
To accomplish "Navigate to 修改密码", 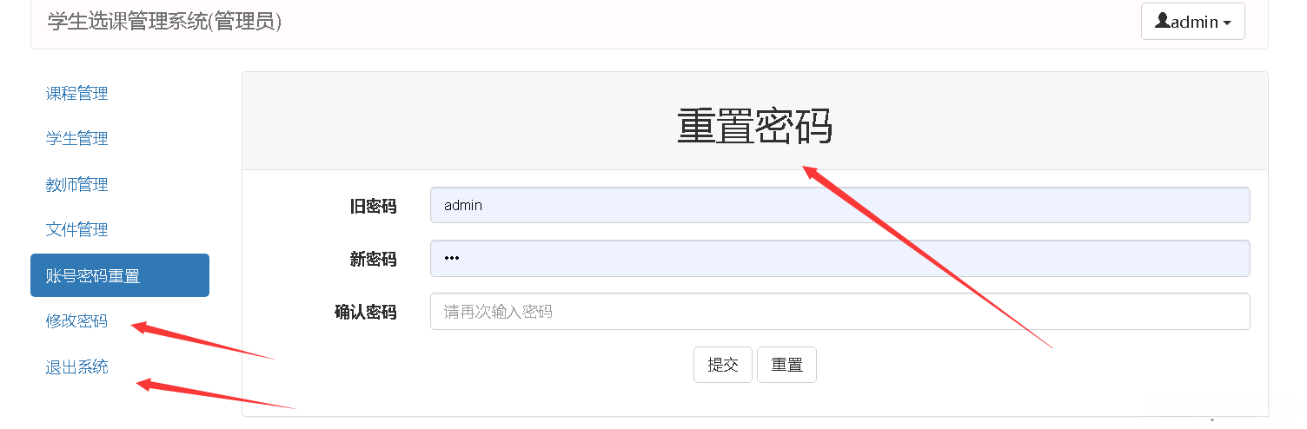I will (x=77, y=321).
